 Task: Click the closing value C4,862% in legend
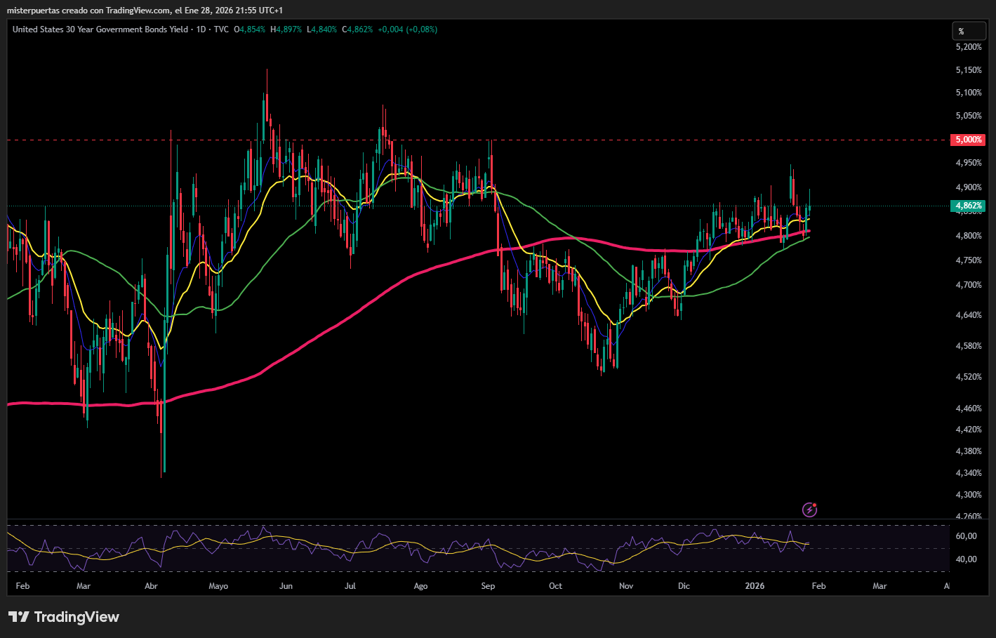coord(357,29)
